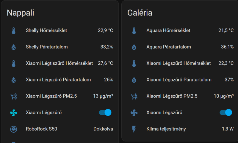Click the Shelly Páratartalom humidity drop icon

click(14, 47)
